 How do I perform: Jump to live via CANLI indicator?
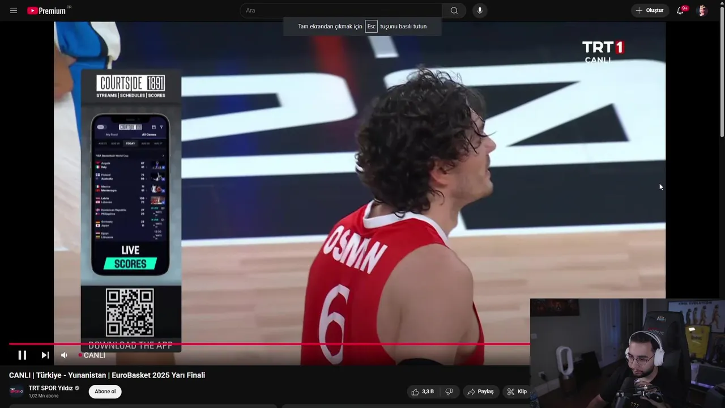point(92,355)
